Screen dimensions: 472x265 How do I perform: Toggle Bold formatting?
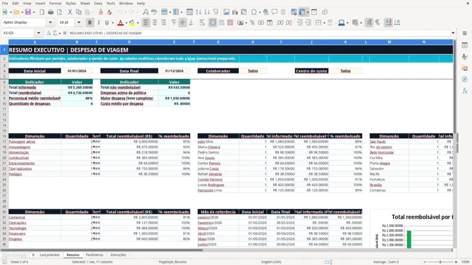(90, 23)
